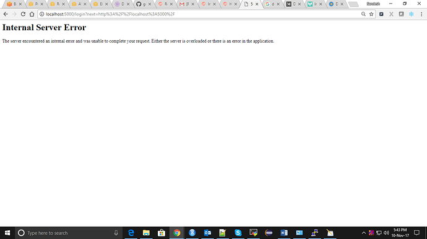Open the zoom magnifier icon in address bar
The width and height of the screenshot is (427, 239).
[x=363, y=14]
